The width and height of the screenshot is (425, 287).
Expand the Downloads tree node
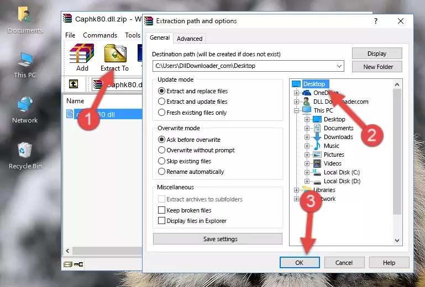coord(307,137)
